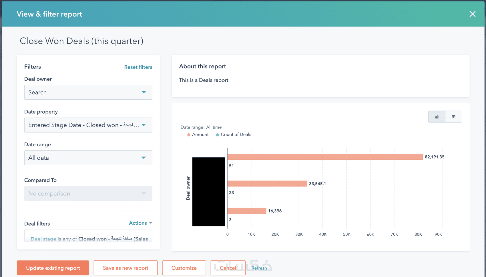Click the report title Close Won Deals

click(x=81, y=41)
